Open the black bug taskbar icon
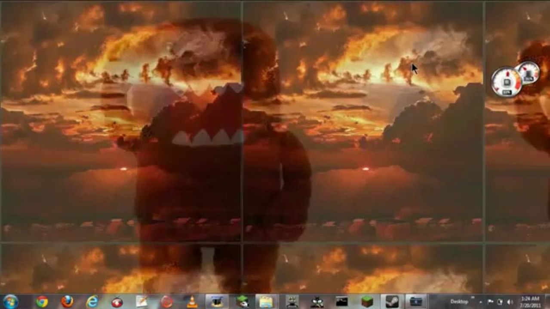The image size is (550, 309). (x=317, y=302)
